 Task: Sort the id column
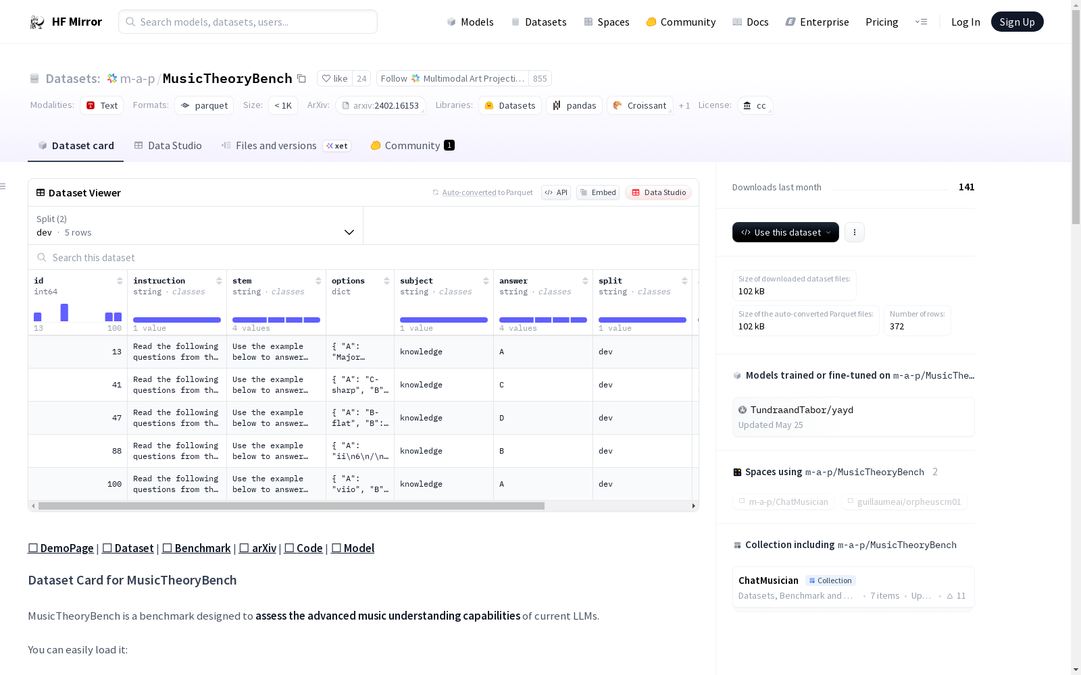coord(120,281)
